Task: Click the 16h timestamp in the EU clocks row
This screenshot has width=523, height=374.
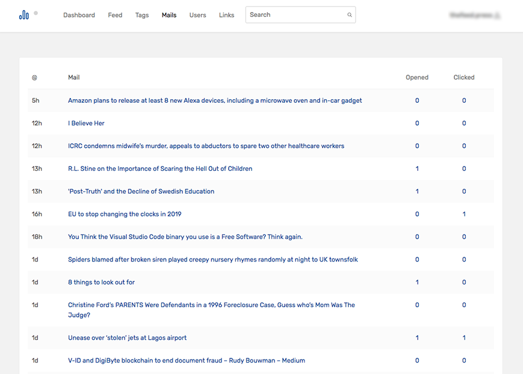Action: (x=37, y=214)
